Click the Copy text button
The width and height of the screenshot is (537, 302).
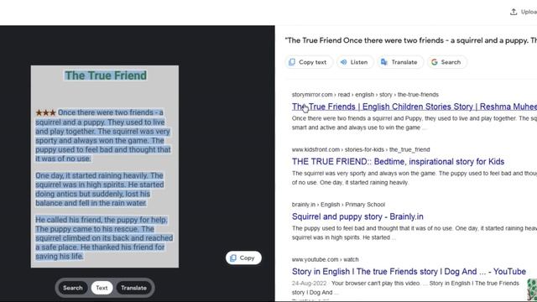[x=308, y=62]
